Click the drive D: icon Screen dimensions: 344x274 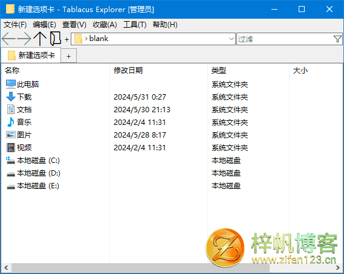(x=10, y=174)
